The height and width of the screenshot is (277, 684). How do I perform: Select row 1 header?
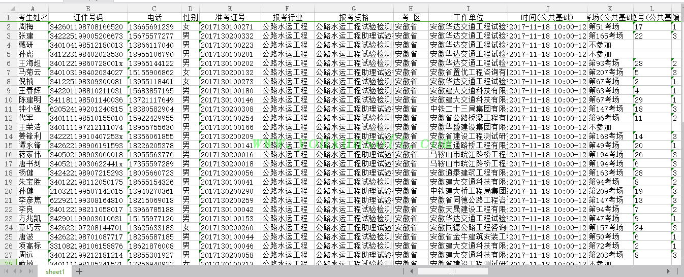pos(8,17)
